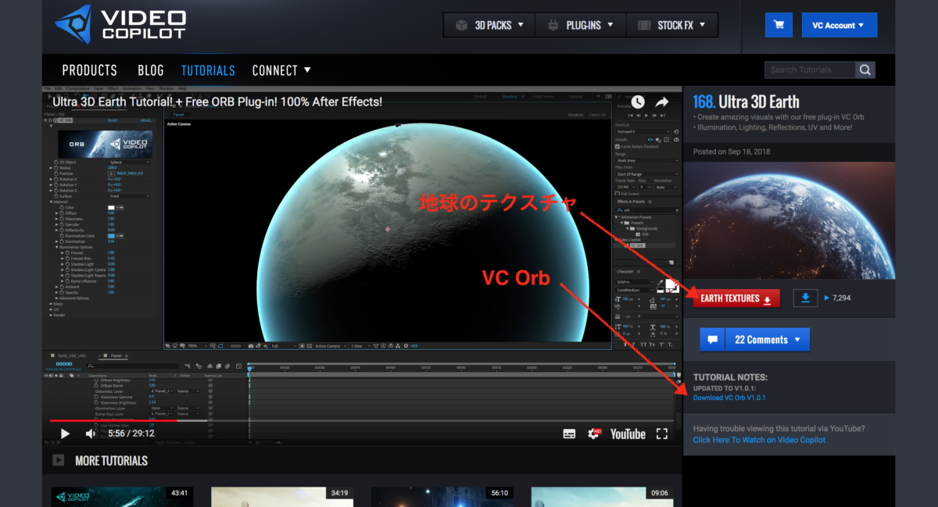This screenshot has height=507, width=938.
Task: Focus the Search Tutorials field
Action: (811, 70)
